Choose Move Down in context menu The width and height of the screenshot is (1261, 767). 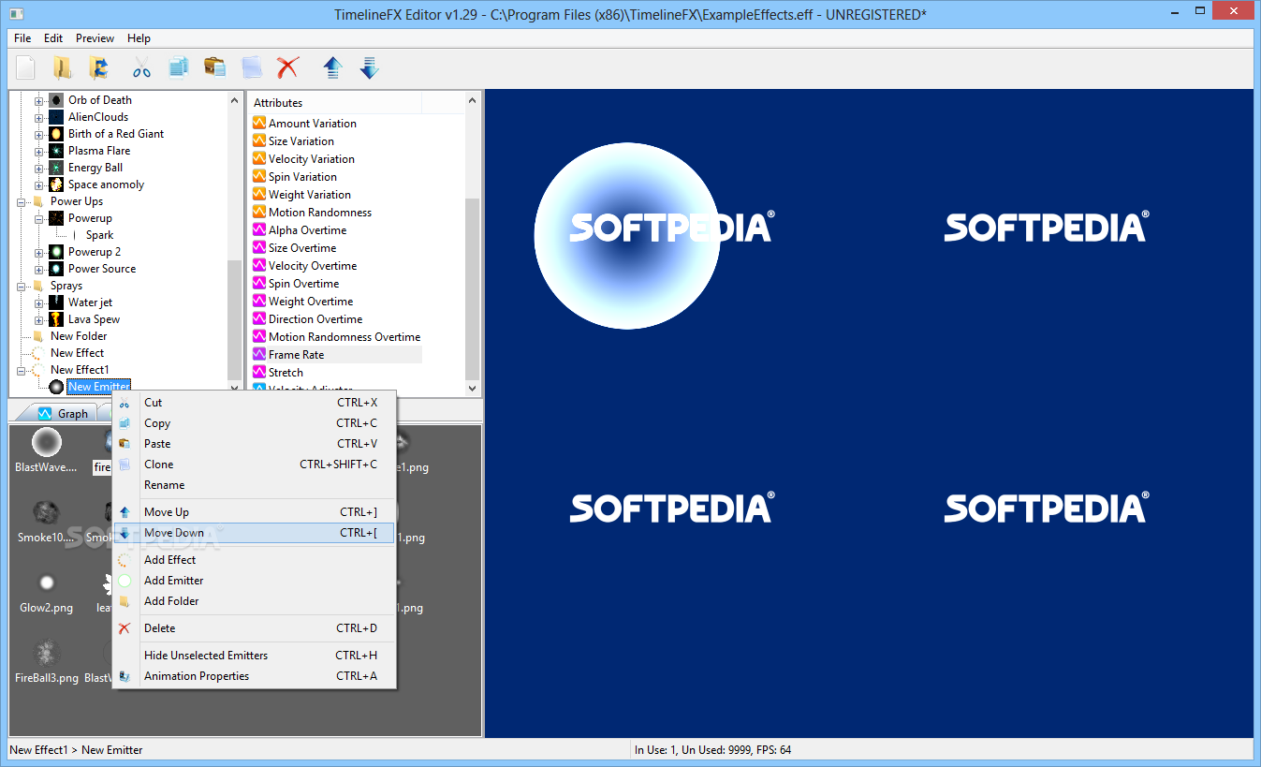pyautogui.click(x=254, y=533)
